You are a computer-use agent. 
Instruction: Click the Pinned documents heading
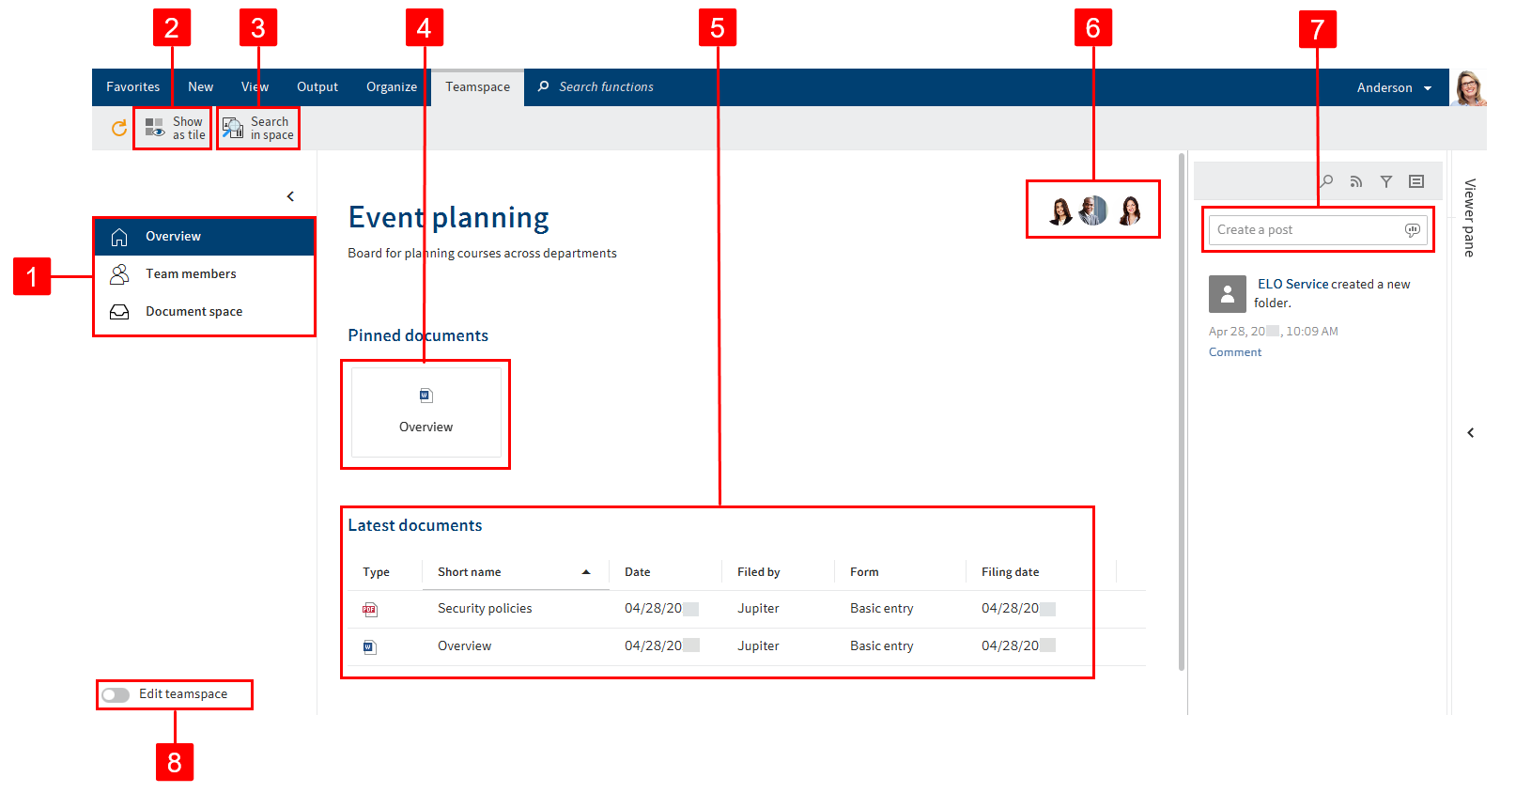(x=418, y=336)
